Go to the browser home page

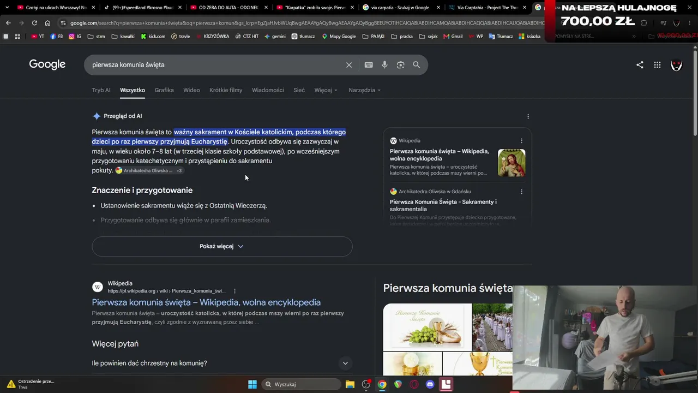pyautogui.click(x=47, y=23)
